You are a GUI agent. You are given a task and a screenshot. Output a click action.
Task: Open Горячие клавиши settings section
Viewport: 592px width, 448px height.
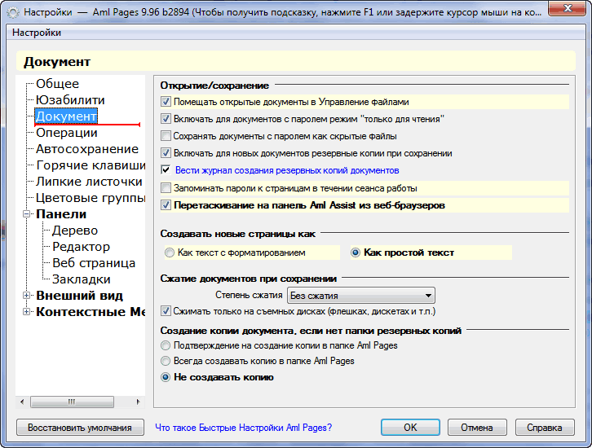click(91, 165)
